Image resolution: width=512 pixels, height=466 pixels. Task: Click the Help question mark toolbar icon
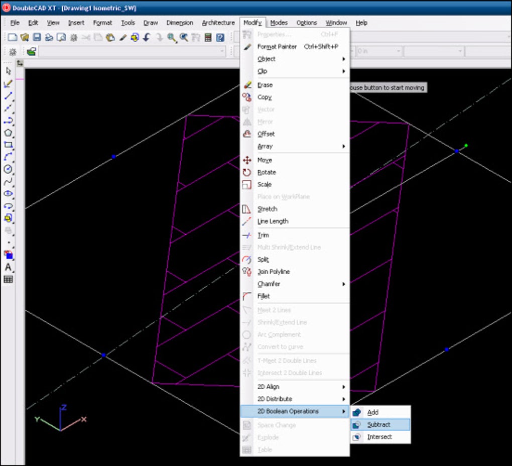(220, 38)
